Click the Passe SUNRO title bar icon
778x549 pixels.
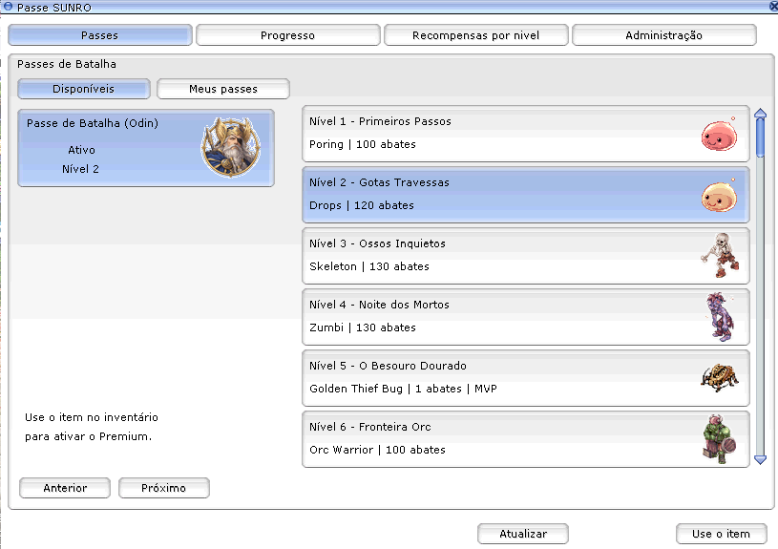[8, 7]
